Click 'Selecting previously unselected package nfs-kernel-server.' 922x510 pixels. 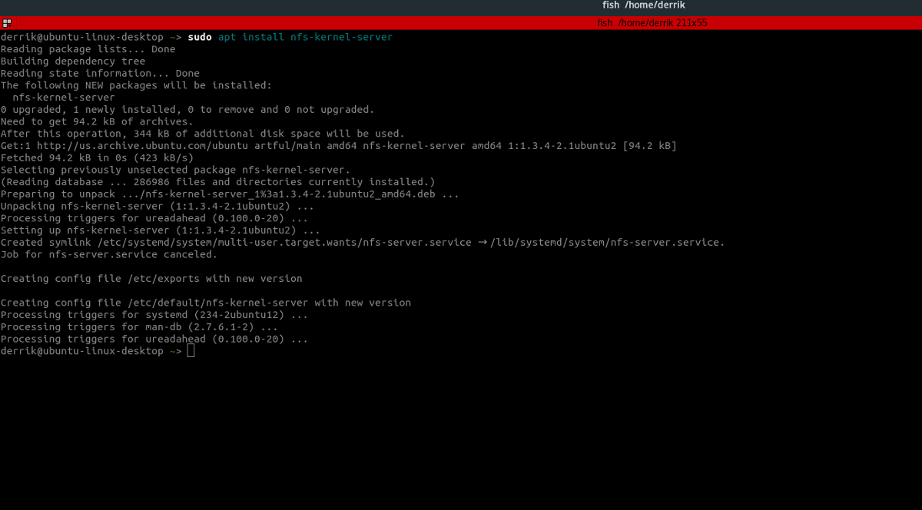(x=176, y=170)
